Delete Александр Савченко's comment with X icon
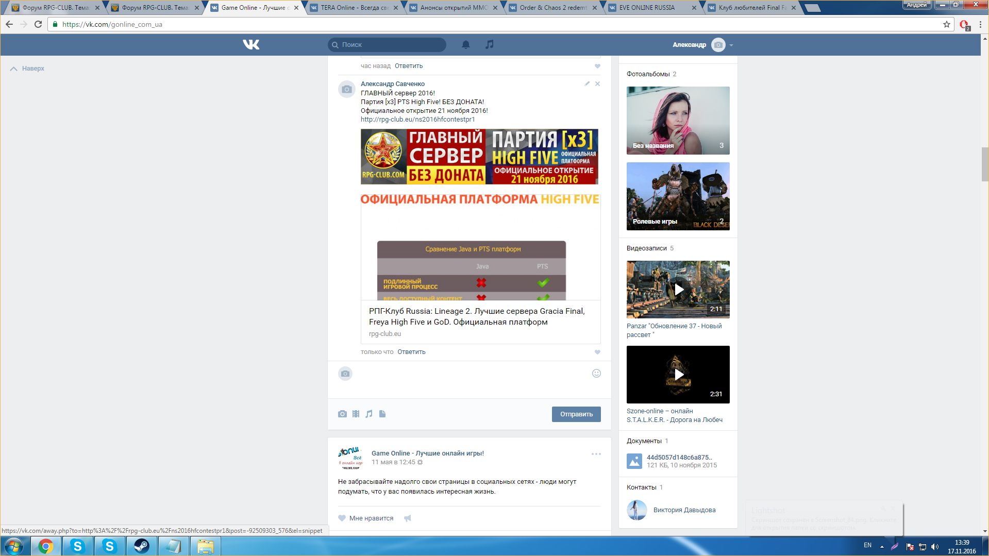 tap(598, 83)
